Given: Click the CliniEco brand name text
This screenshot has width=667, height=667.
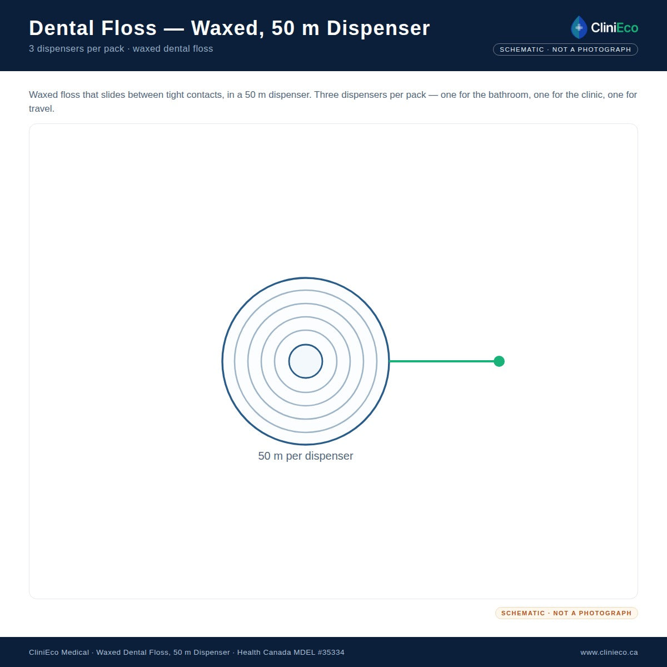Looking at the screenshot, I should (x=614, y=28).
